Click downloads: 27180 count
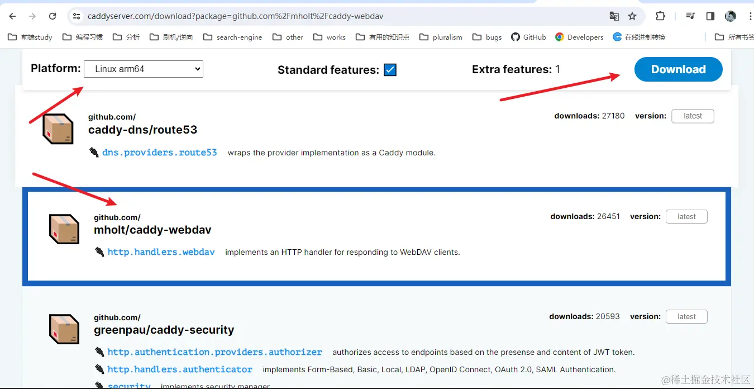Image resolution: width=754 pixels, height=389 pixels. pos(589,116)
